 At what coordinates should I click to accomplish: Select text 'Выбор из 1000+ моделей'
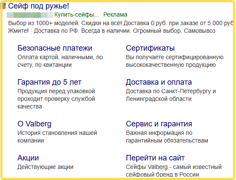[x=44, y=23]
